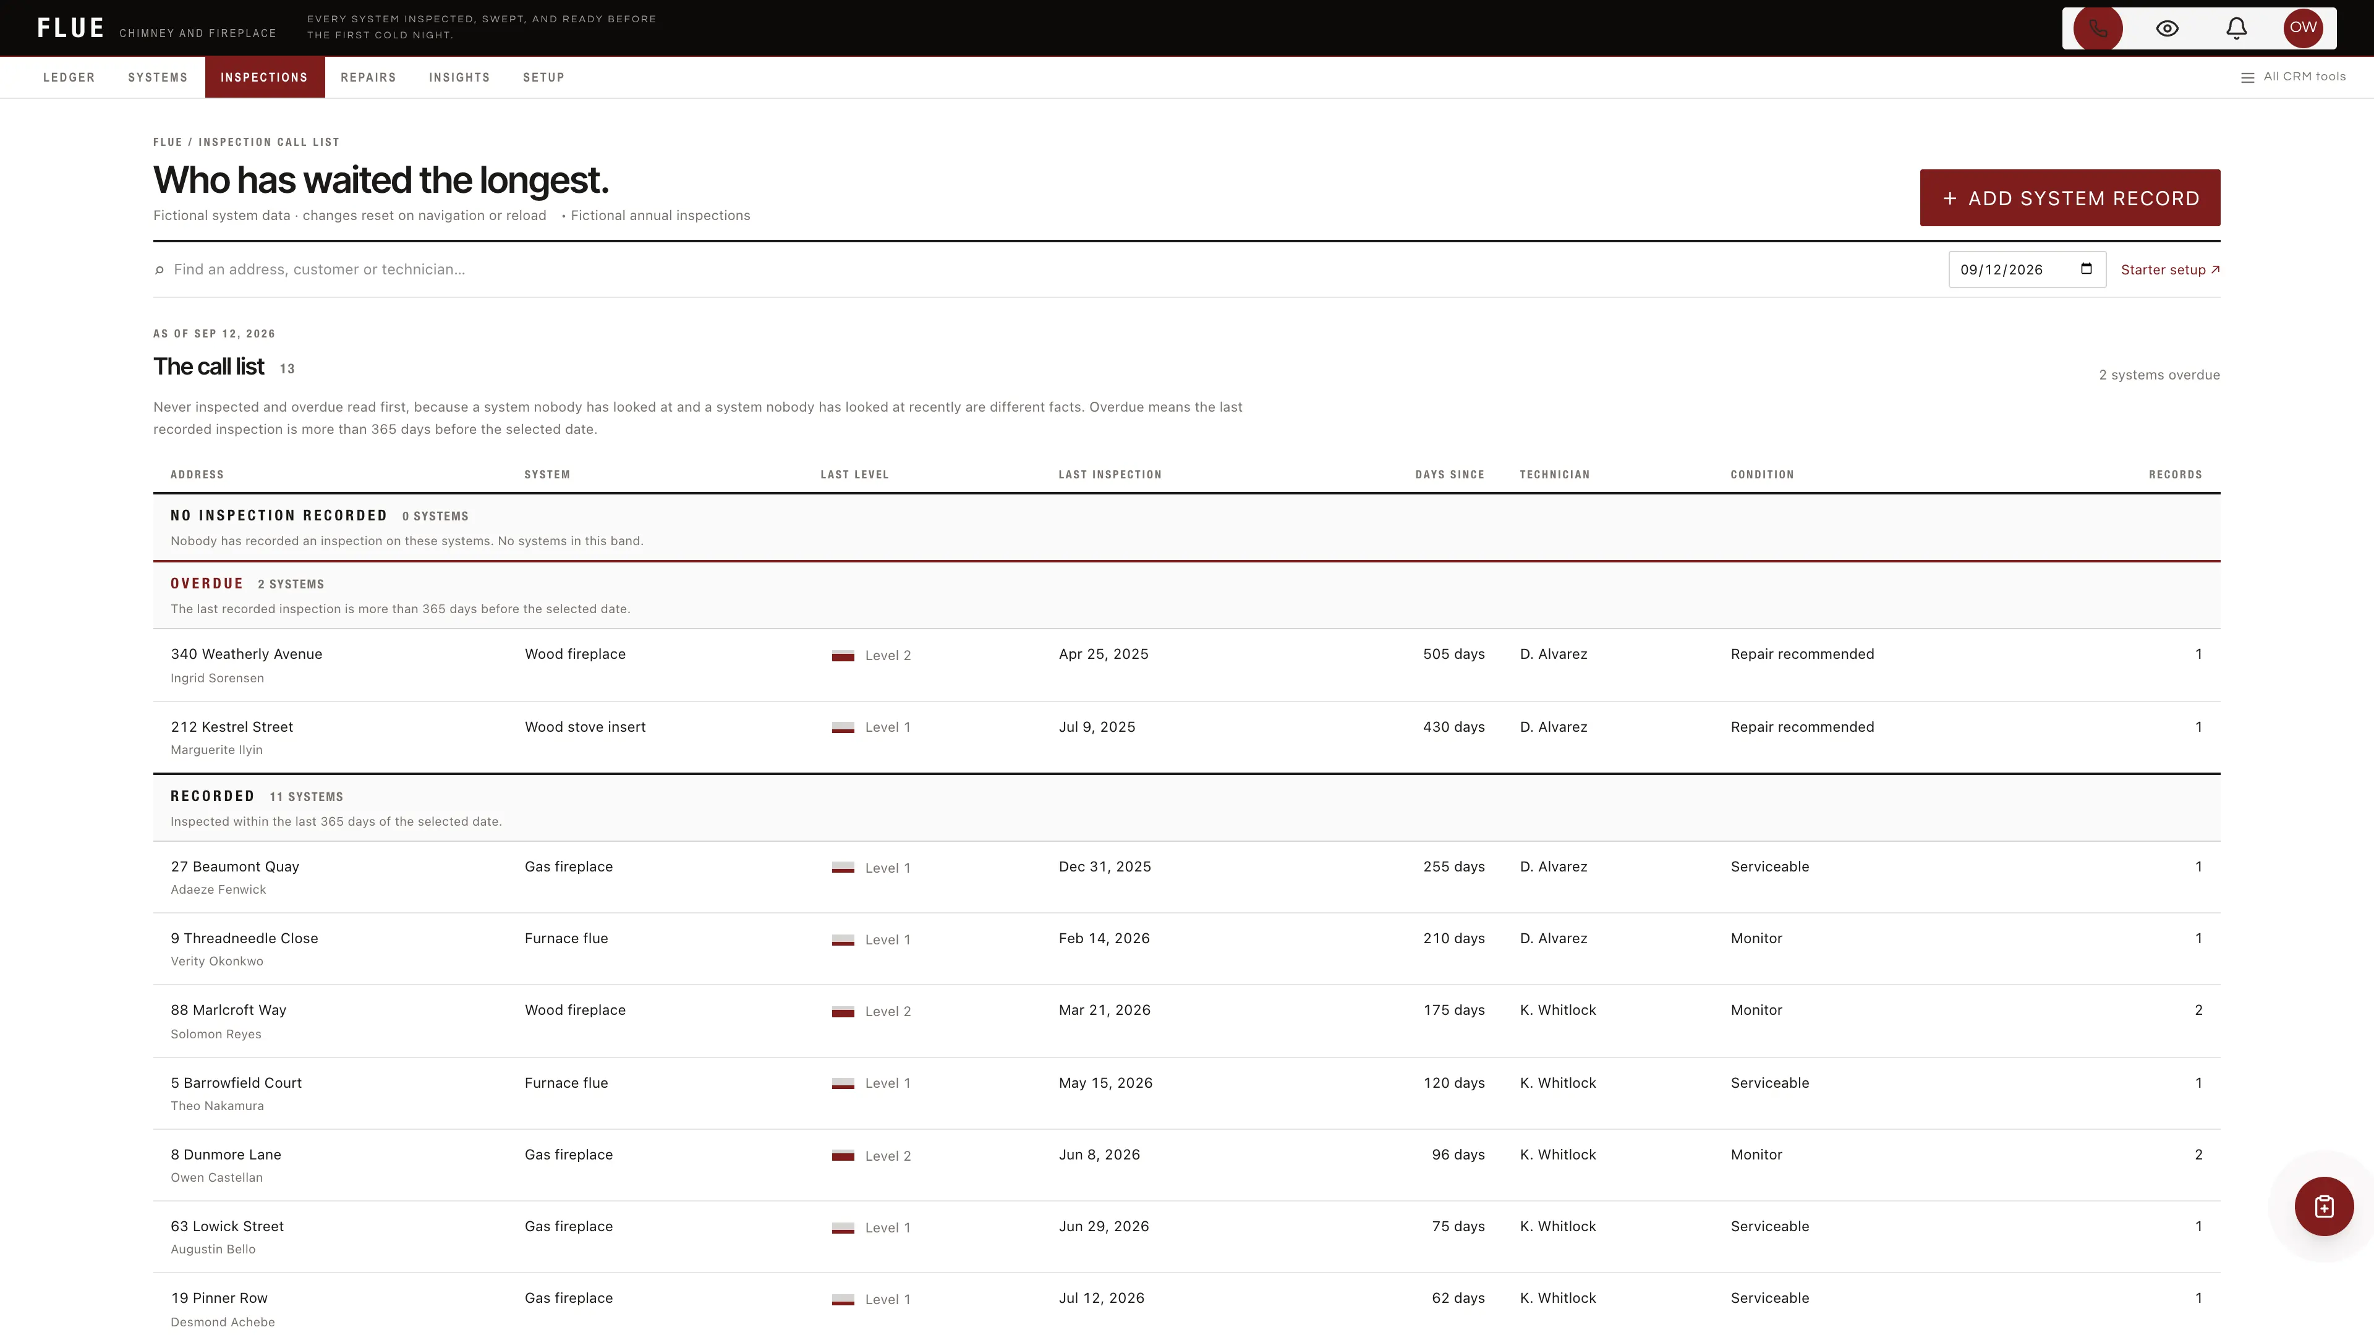Viewport: 2374px width, 1335px height.
Task: Click Level 2 flag icon for 340 Weatherly Avenue
Action: 842,655
